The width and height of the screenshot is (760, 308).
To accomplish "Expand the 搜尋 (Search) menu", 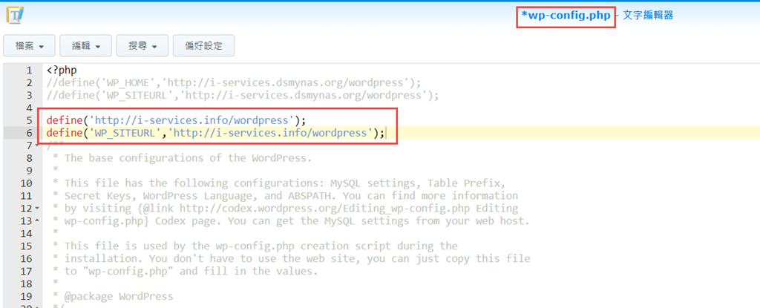I will [142, 46].
